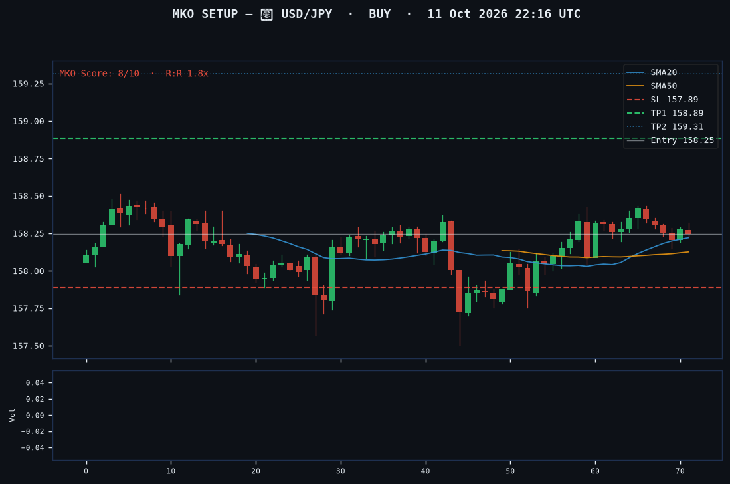
Task: Select the 'Entry 158.25' legend entry
Action: click(x=682, y=140)
